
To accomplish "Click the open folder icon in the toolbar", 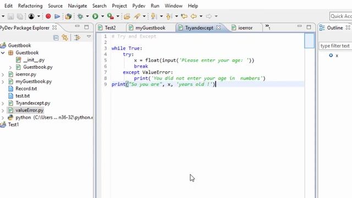I will 127,16.
